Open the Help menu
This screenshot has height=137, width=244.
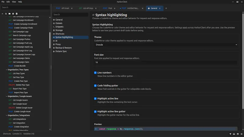click(20, 2)
